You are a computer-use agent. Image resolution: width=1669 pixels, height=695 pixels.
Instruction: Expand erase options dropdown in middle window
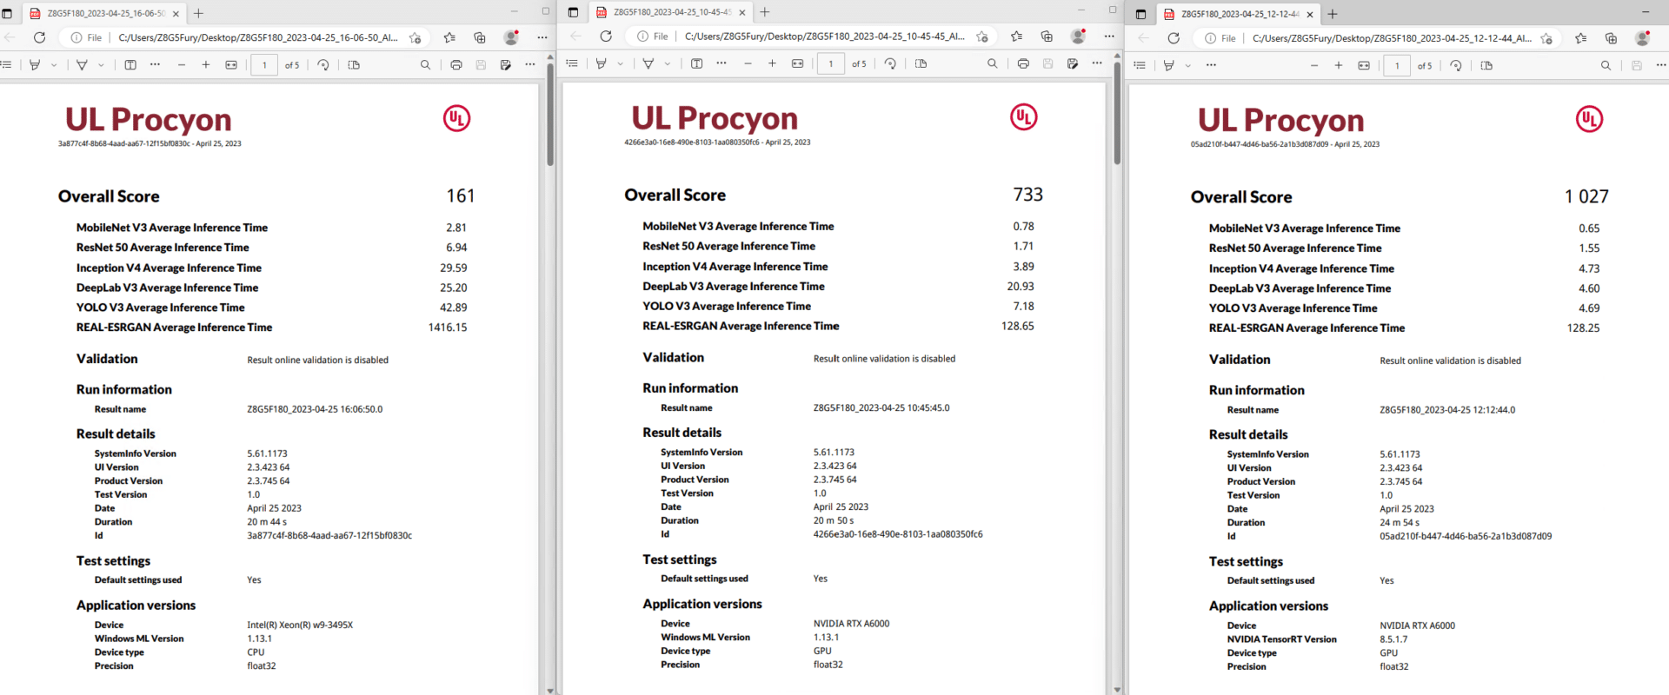(668, 63)
